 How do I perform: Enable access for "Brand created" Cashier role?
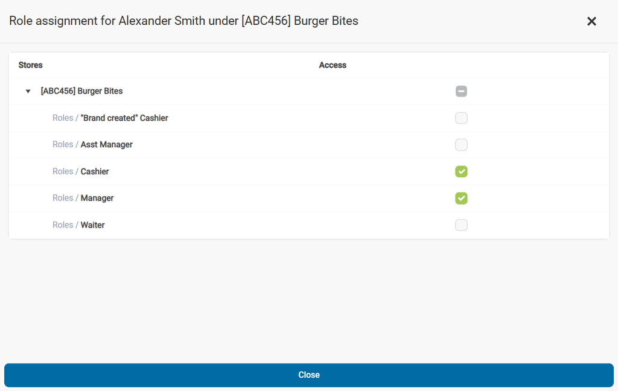click(x=461, y=118)
